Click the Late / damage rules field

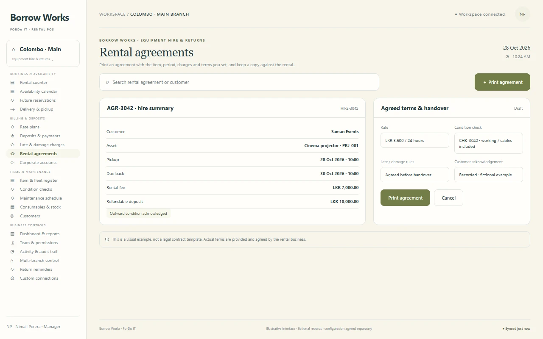[415, 175]
